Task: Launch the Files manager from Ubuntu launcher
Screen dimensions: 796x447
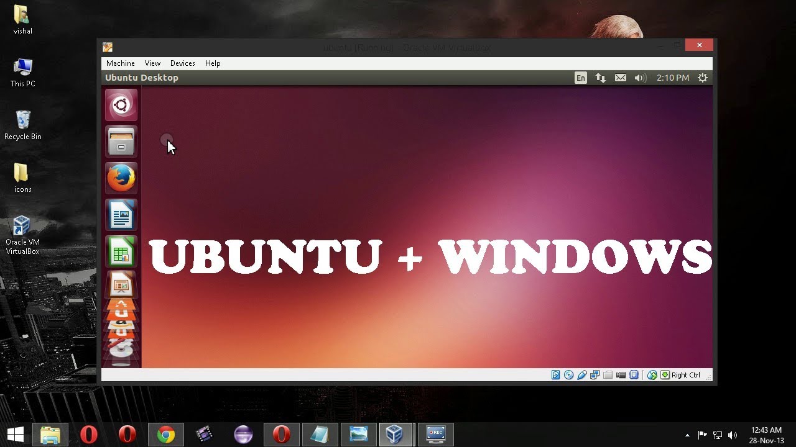Action: [x=121, y=142]
